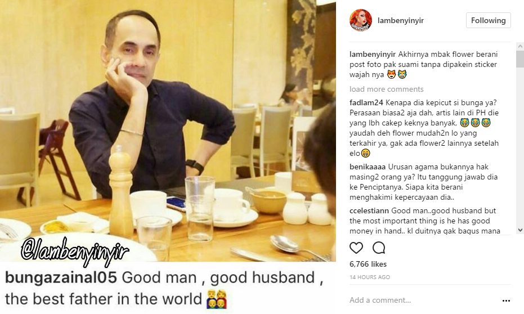
Task: View the 6,766 likes list
Action: click(368, 264)
